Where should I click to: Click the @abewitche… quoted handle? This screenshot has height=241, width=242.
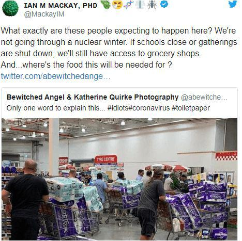pyautogui.click(x=204, y=97)
